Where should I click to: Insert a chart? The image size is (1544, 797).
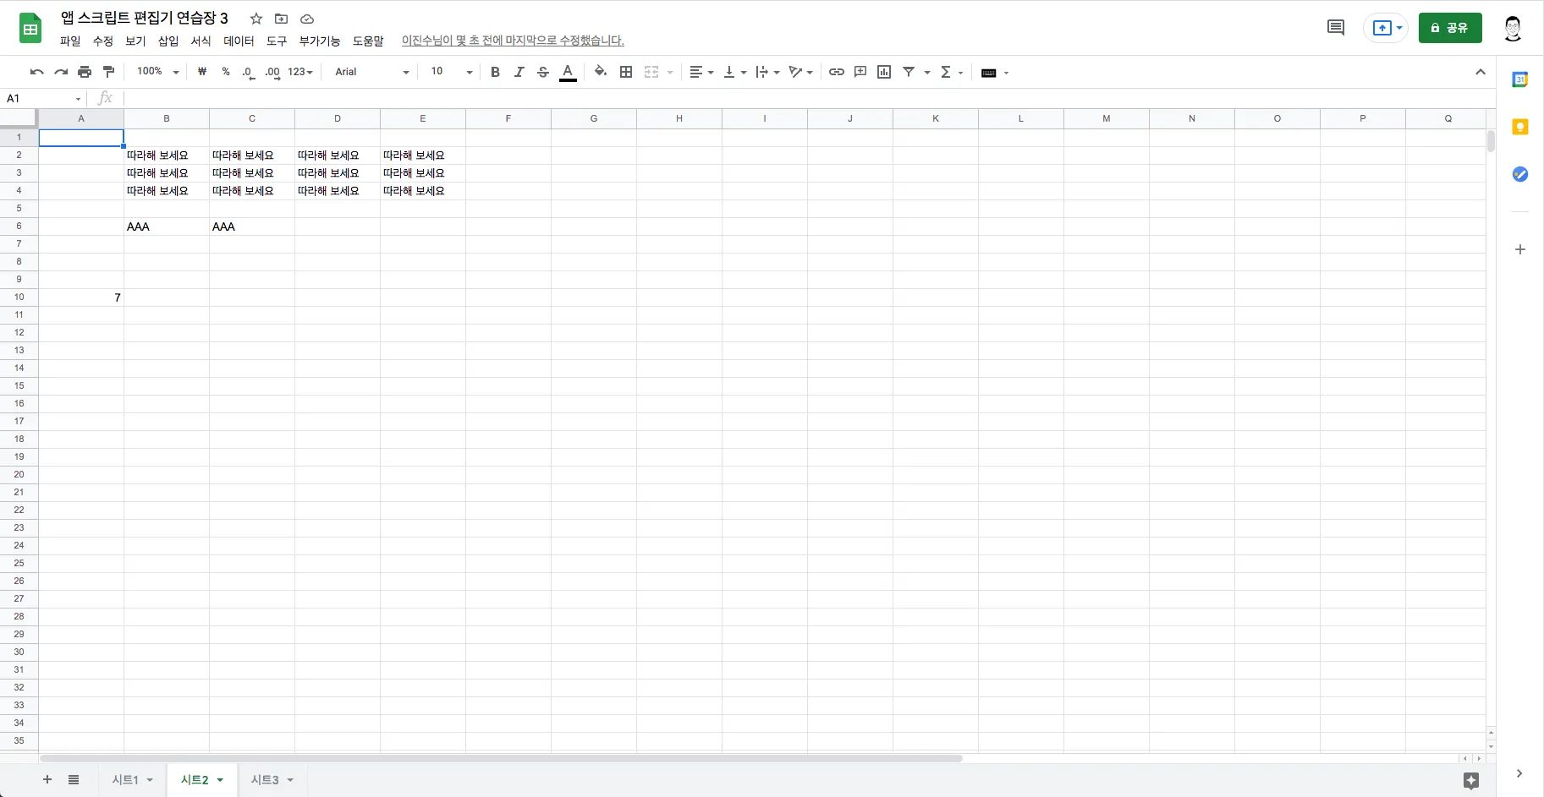[884, 72]
